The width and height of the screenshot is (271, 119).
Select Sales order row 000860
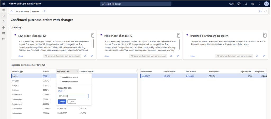74,95
